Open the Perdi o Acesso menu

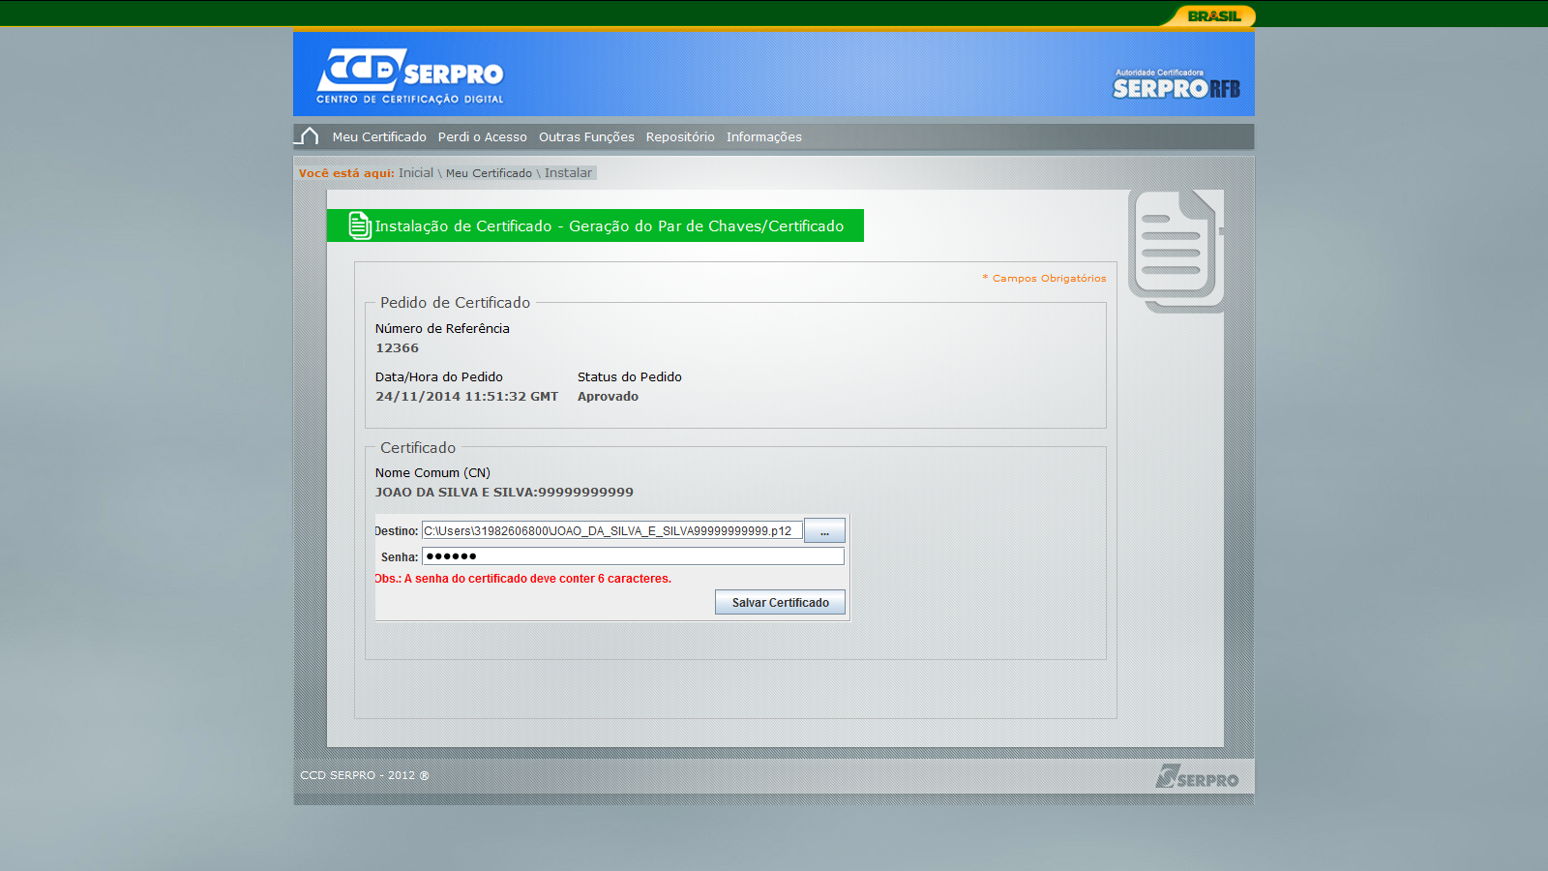tap(482, 137)
